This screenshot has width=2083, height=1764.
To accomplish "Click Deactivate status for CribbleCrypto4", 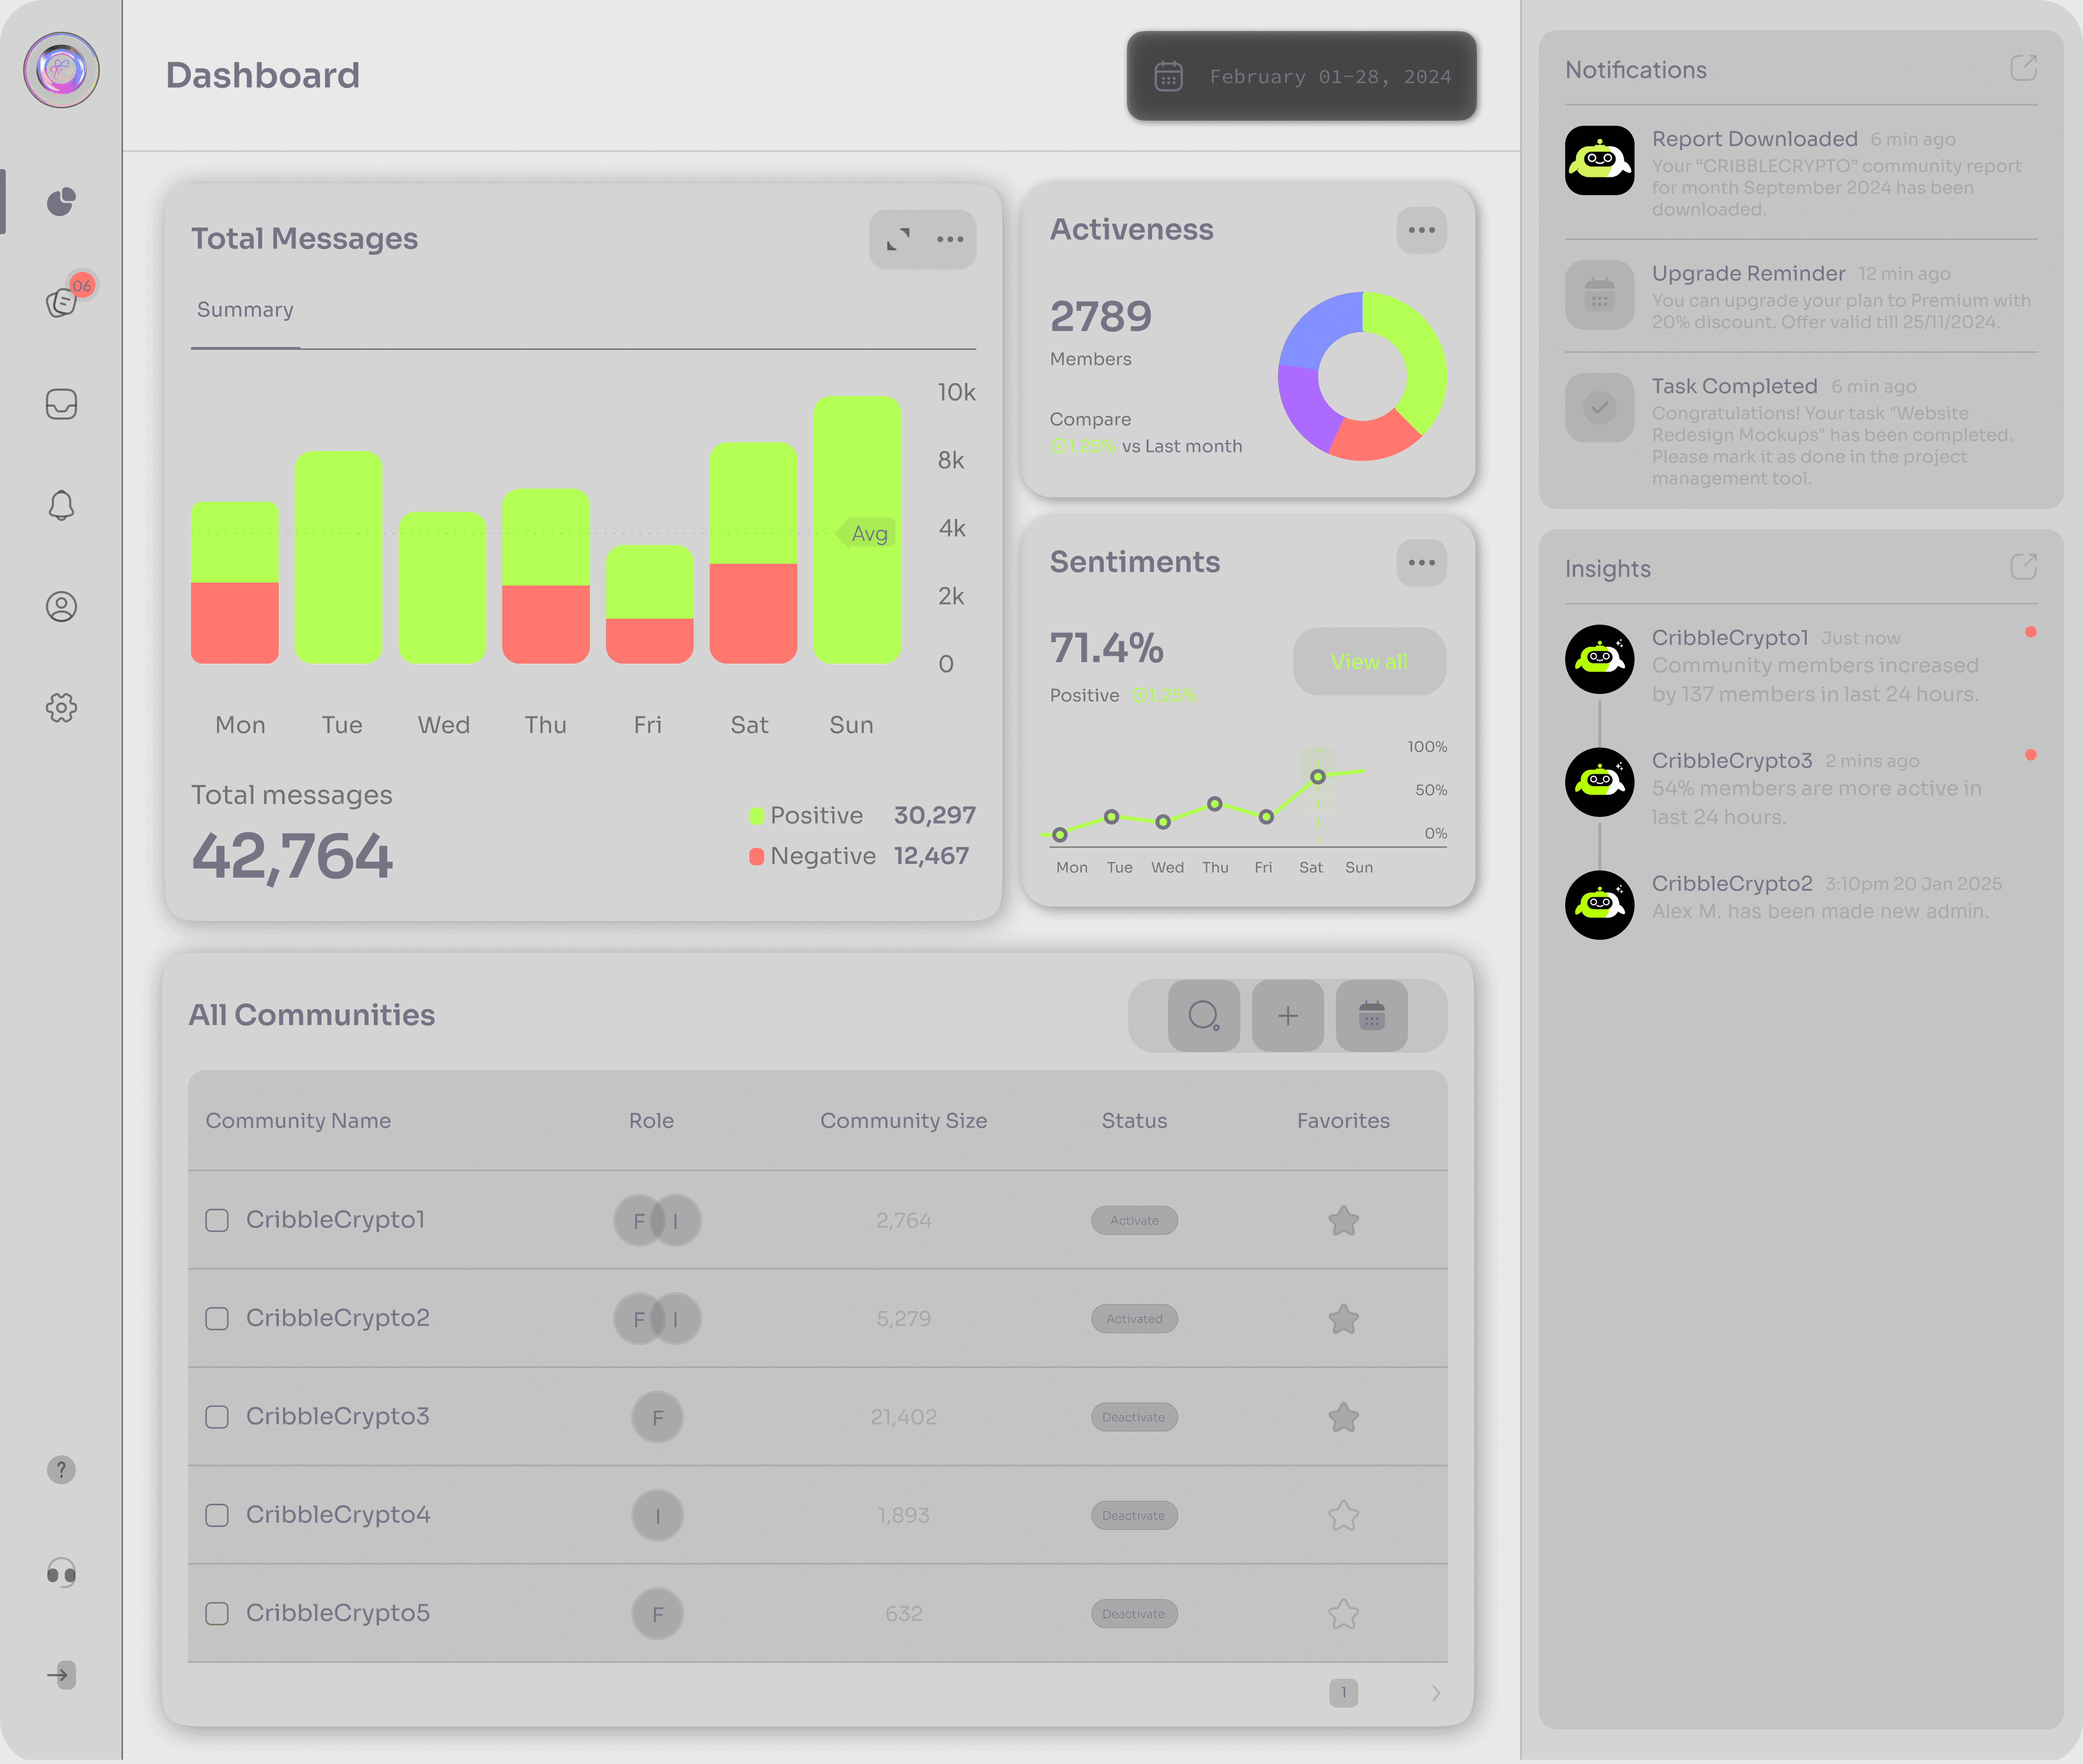I will click(x=1134, y=1516).
